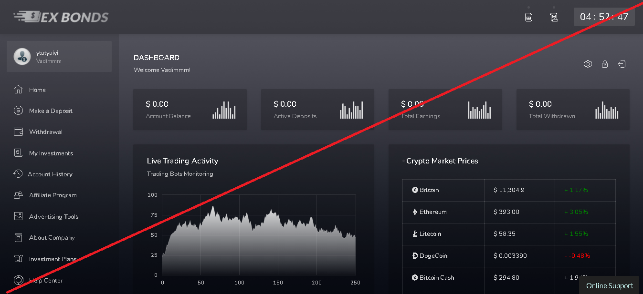Click the Crypto Market Prices heading
This screenshot has width=643, height=294.
click(442, 161)
